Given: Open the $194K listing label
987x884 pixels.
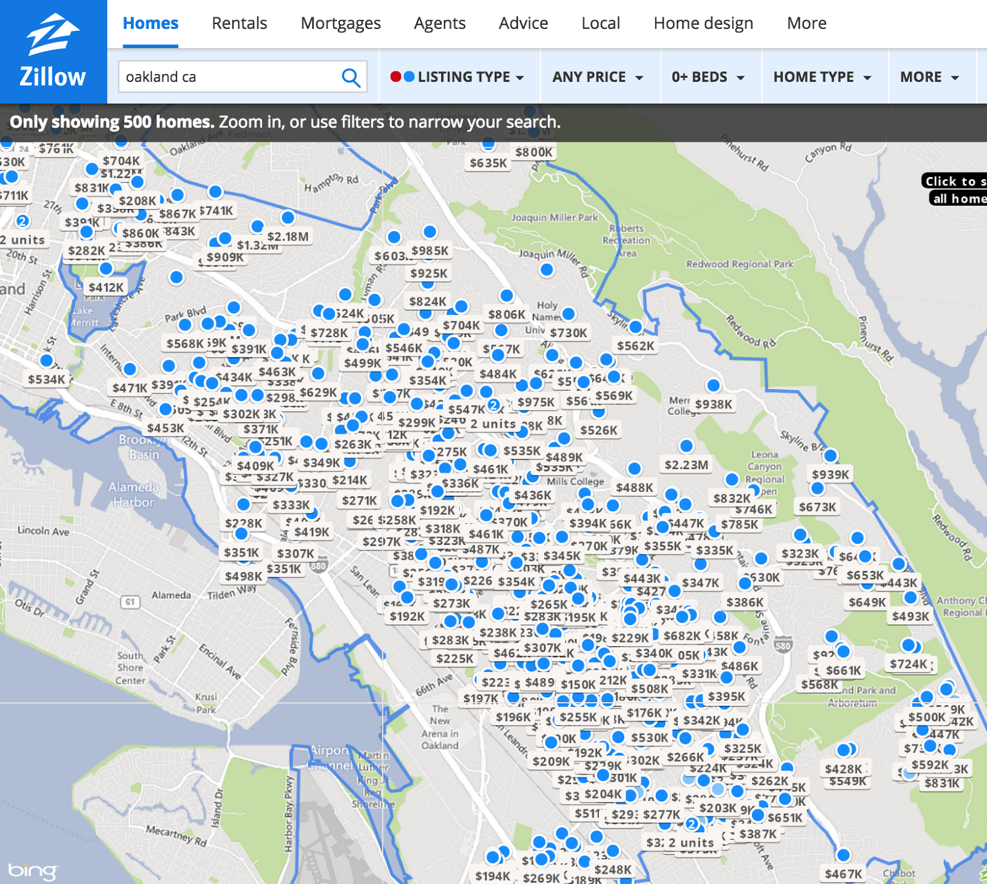Looking at the screenshot, I should [493, 876].
